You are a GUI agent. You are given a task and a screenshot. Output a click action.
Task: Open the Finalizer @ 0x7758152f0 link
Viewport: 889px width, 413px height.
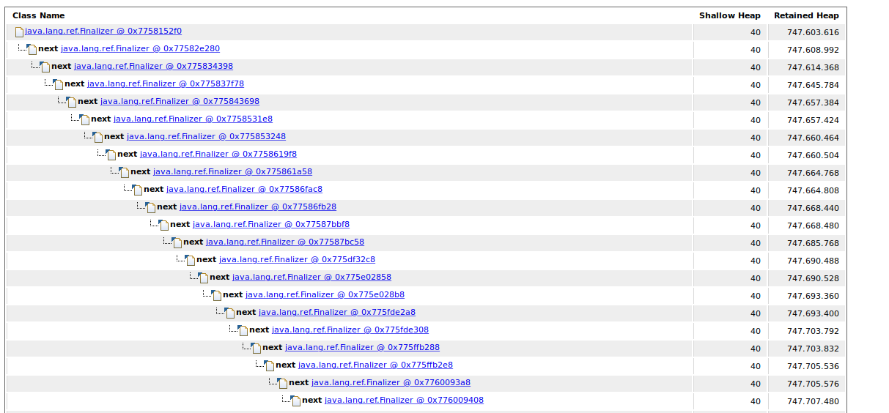click(103, 31)
